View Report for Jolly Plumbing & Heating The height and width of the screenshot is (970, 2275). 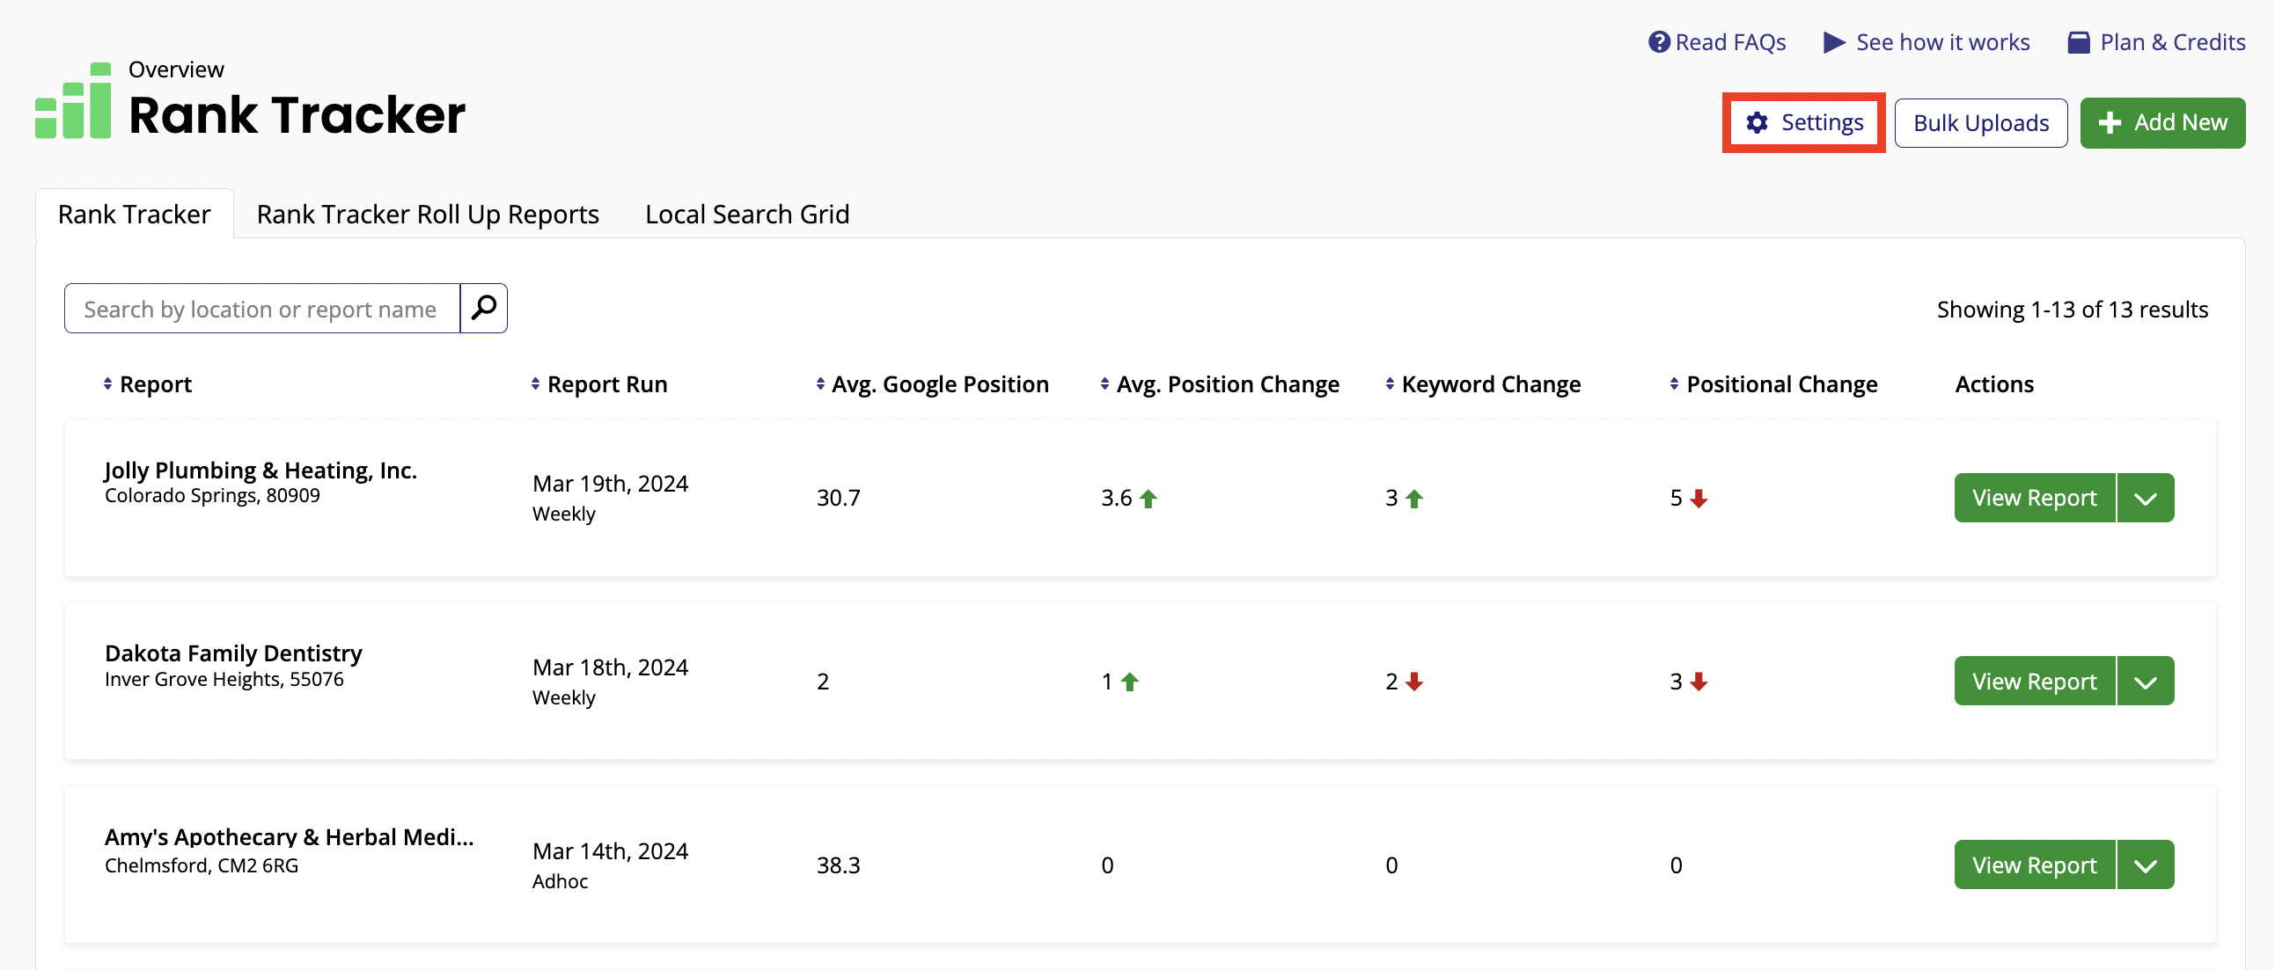pos(2035,498)
